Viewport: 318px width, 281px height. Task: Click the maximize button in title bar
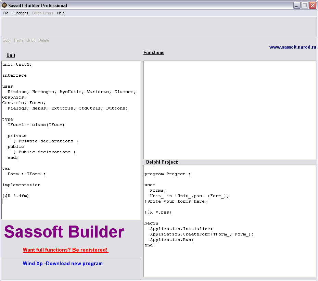(x=305, y=5)
